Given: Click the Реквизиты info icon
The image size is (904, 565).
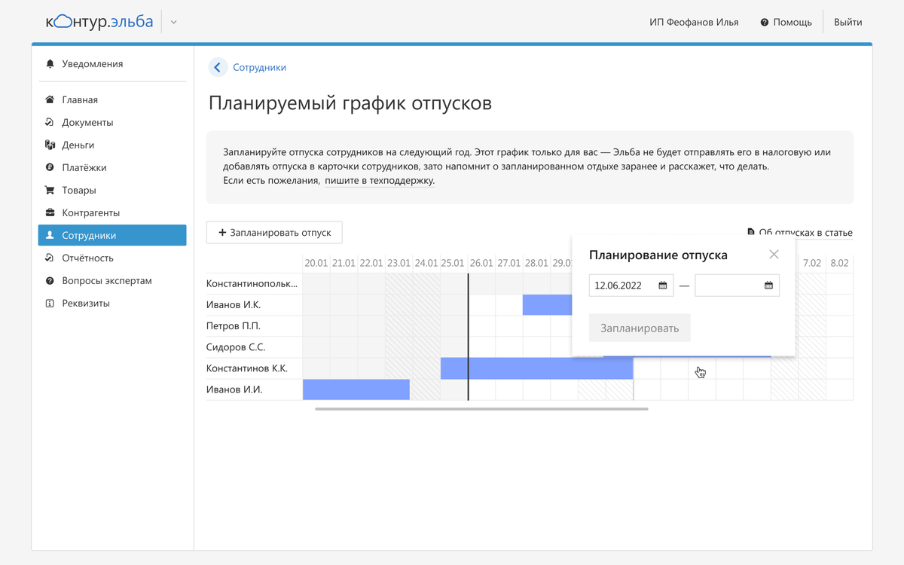Looking at the screenshot, I should pyautogui.click(x=50, y=303).
